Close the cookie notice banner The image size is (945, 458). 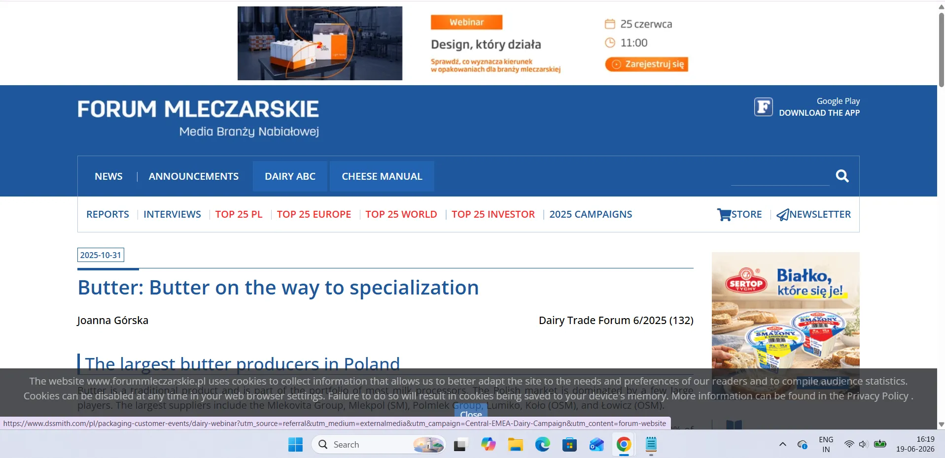coord(470,411)
